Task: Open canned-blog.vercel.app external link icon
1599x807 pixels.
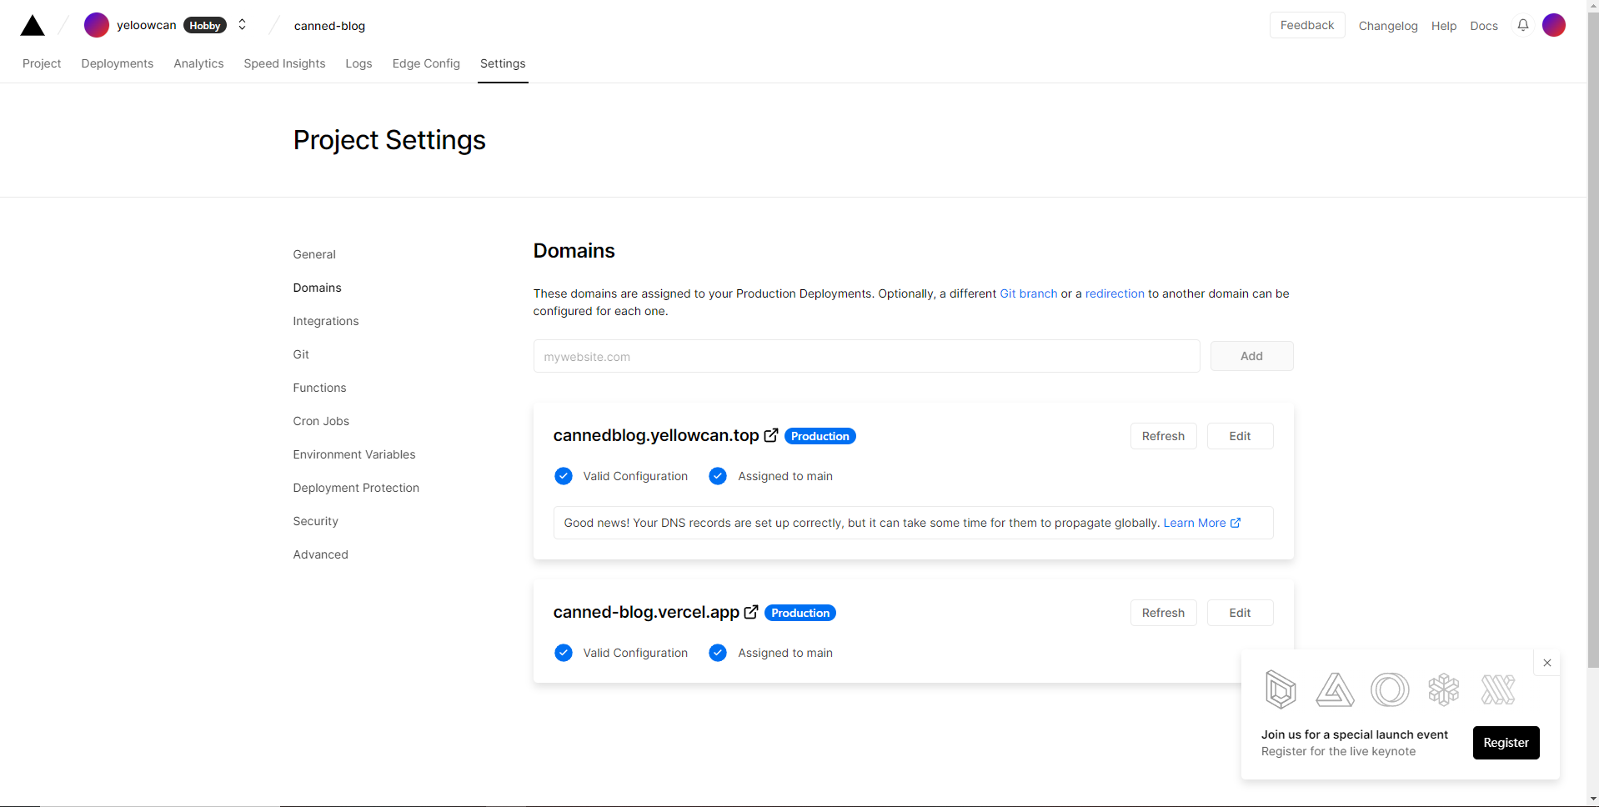Action: (x=751, y=612)
